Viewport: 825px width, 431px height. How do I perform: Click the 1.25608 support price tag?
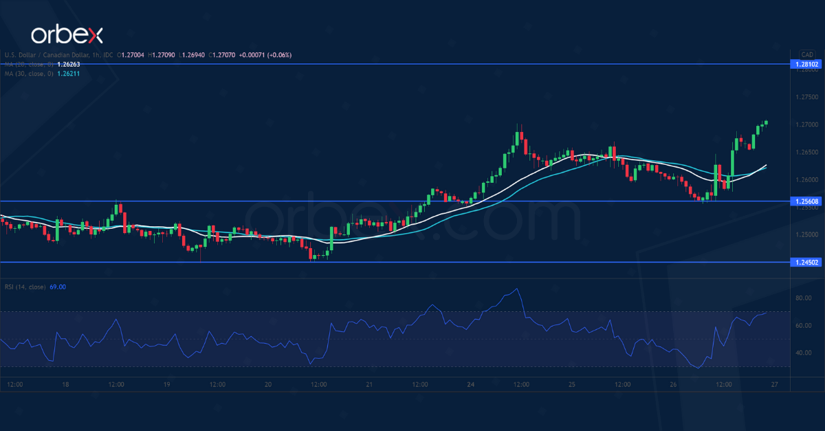pos(806,202)
